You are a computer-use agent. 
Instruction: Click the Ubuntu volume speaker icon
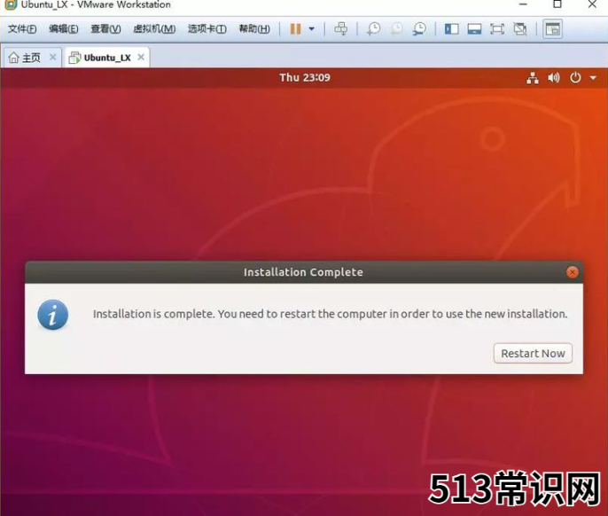click(554, 78)
